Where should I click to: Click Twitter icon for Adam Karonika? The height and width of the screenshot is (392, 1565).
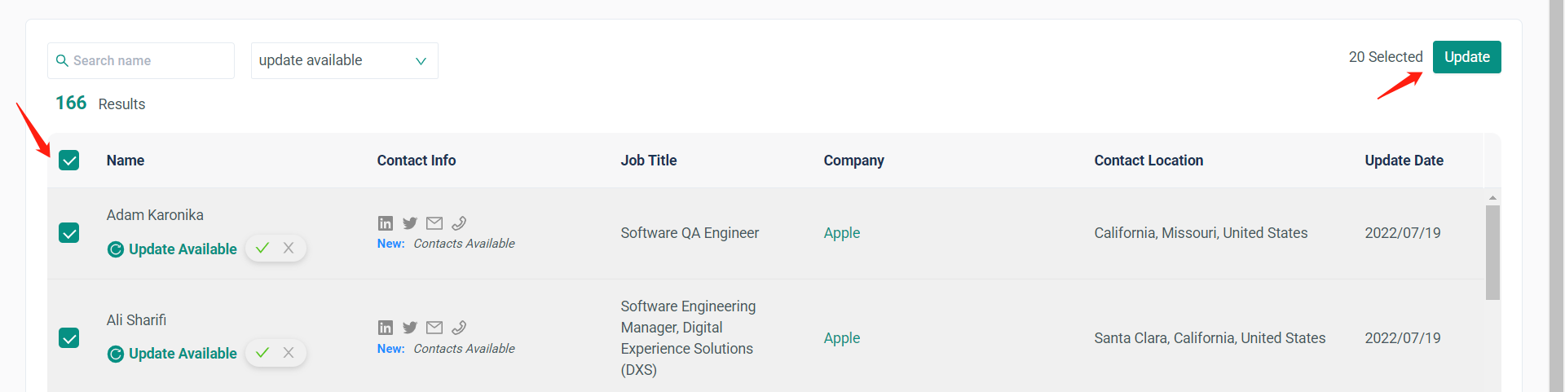pos(410,223)
